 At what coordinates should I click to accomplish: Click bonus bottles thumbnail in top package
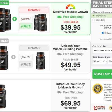40,23
